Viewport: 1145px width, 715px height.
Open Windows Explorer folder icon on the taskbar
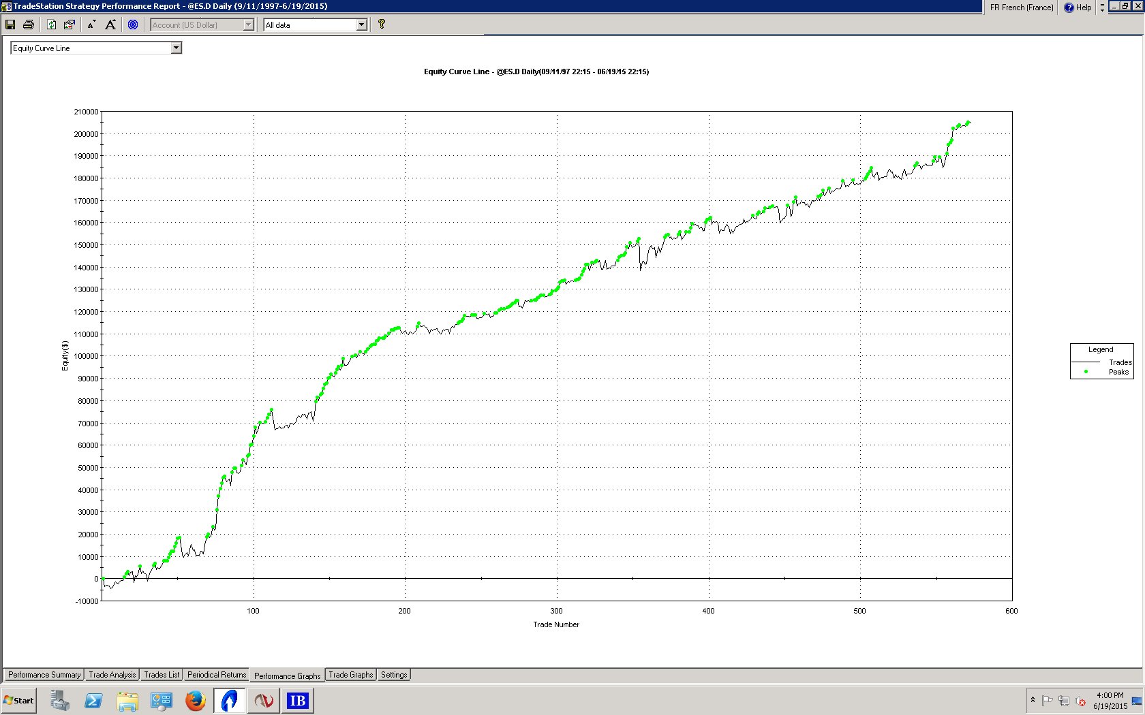point(127,700)
